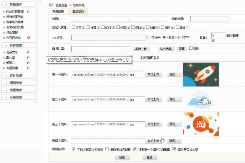Click the orange 淘 image thumbnail
Viewport: 245px width, 163px height.
201,124
